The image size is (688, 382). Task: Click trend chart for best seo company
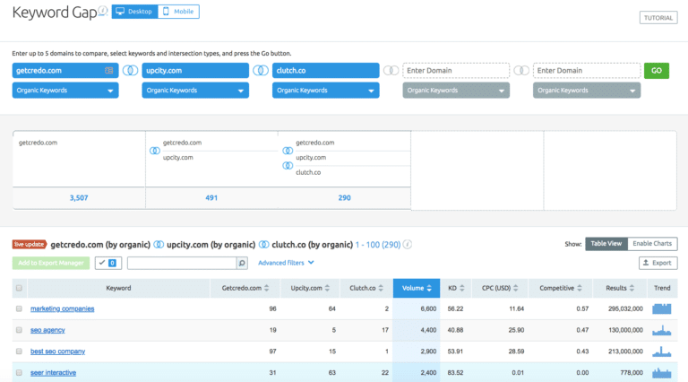662,352
